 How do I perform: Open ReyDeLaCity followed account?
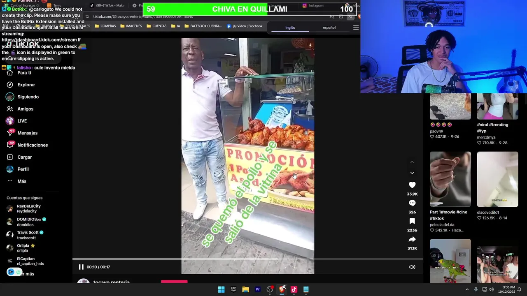coord(24,208)
